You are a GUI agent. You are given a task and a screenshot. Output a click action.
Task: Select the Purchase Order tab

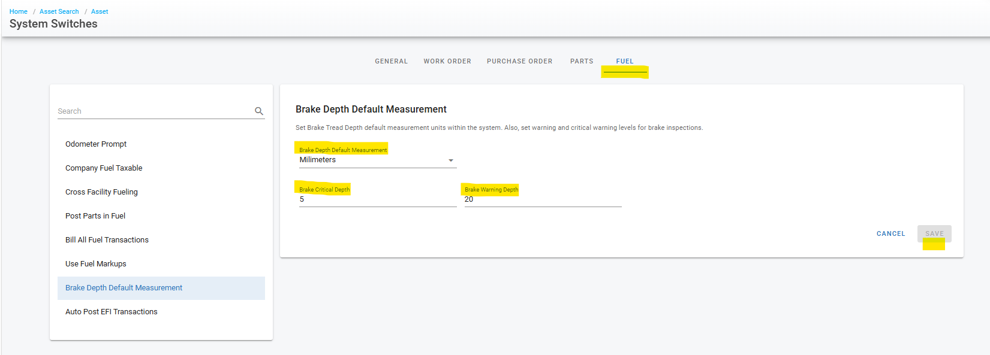point(519,61)
